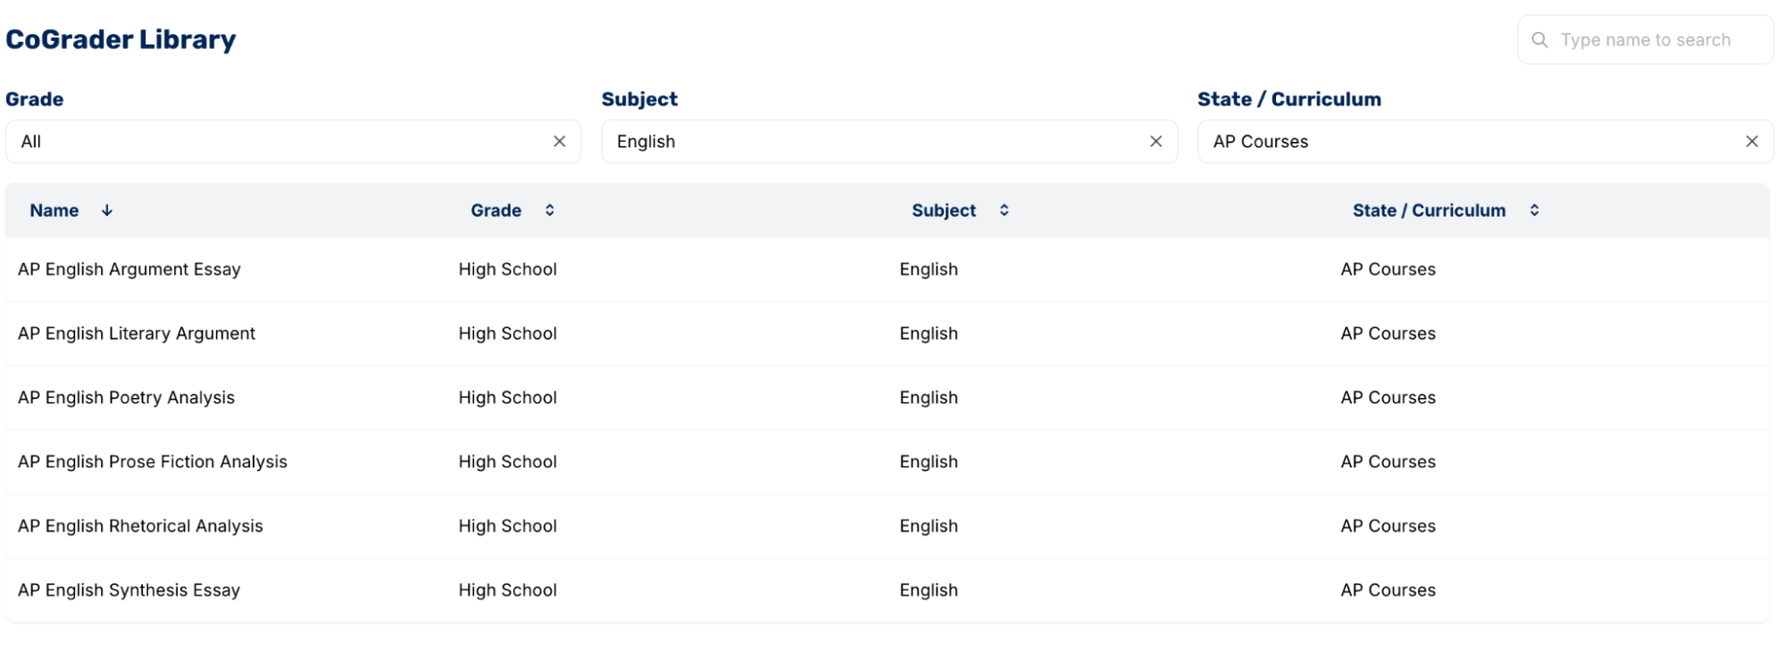Focus the Type name to search field
The width and height of the screenshot is (1785, 661).
(1646, 40)
